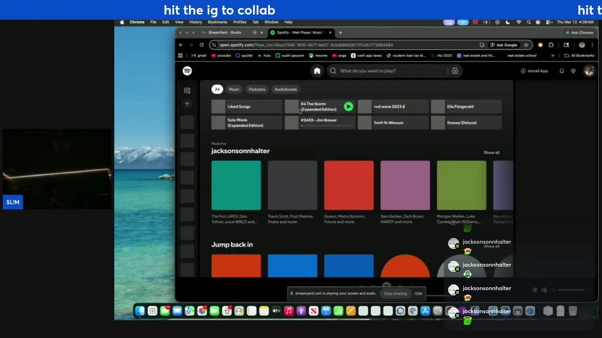Click Ask Chrome button
Image resolution: width=602 pixels, height=338 pixels.
click(579, 32)
